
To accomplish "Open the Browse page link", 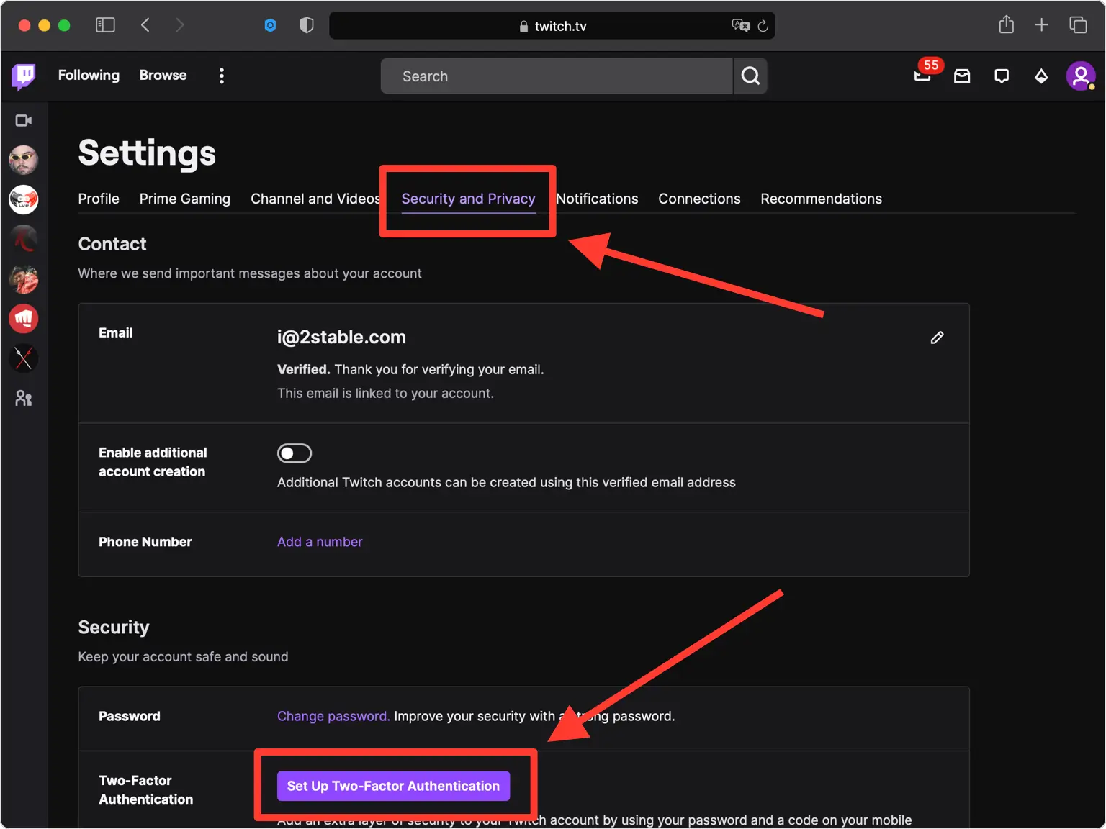I will coord(163,76).
